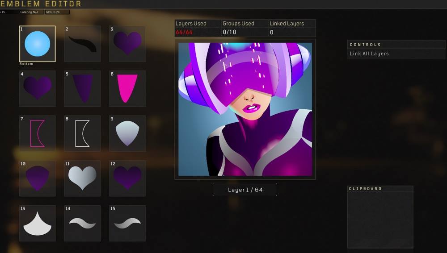The height and width of the screenshot is (253, 447).
Task: Select layer 15 gray wave shape
Action: [x=127, y=224]
